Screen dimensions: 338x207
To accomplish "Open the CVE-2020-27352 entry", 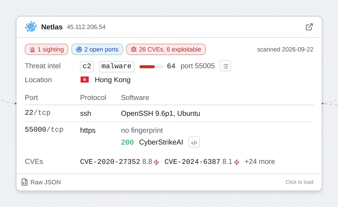I will (x=110, y=162).
